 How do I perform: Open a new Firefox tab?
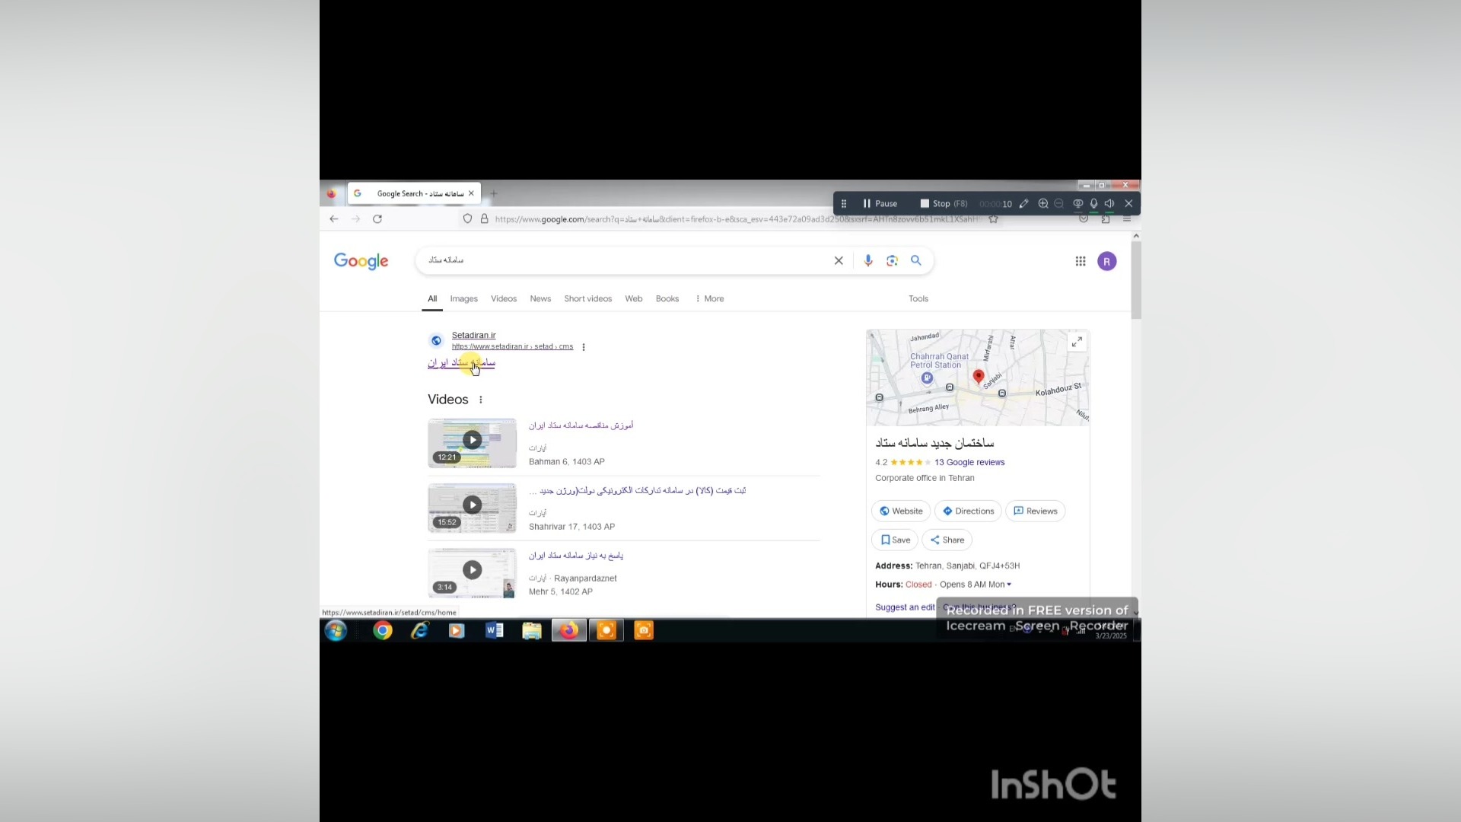pos(494,194)
